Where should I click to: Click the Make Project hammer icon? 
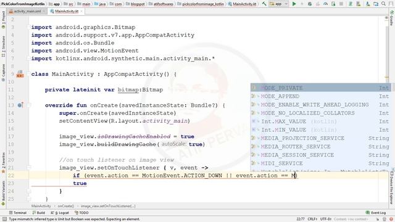[264, 4]
